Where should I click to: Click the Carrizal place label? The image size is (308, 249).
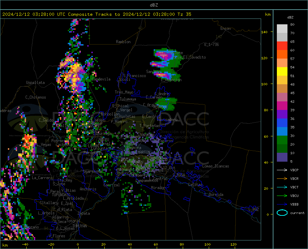[111, 185]
